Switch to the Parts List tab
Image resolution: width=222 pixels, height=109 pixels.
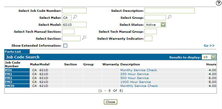click(17, 52)
